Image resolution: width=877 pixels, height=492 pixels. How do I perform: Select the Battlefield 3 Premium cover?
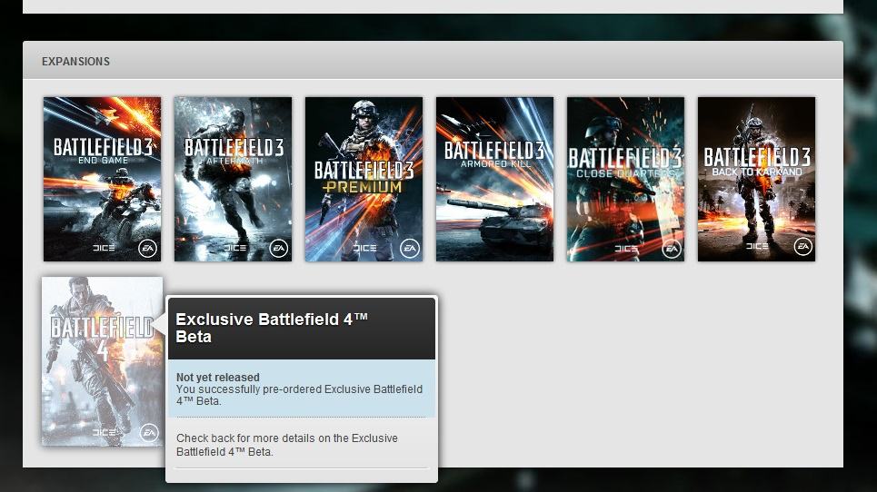364,179
